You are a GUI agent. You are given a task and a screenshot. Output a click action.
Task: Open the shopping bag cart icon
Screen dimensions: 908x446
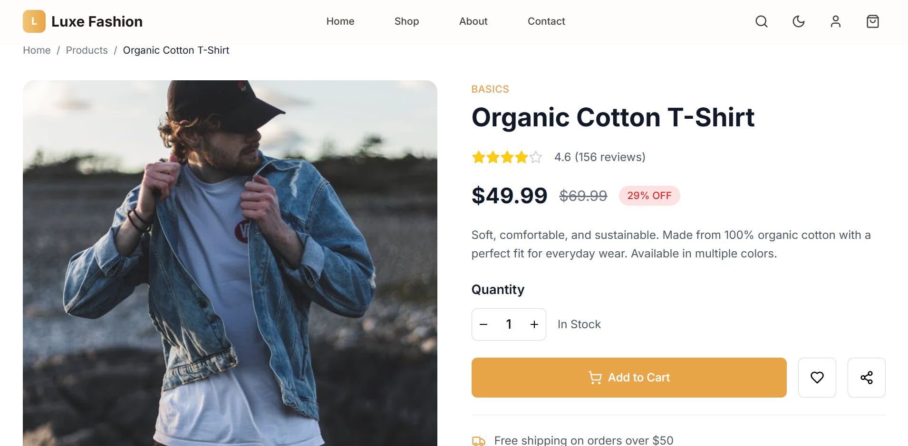pos(873,21)
